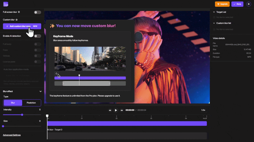This screenshot has width=254, height=142.
Task: Click the Video details heading
Action: point(219,38)
